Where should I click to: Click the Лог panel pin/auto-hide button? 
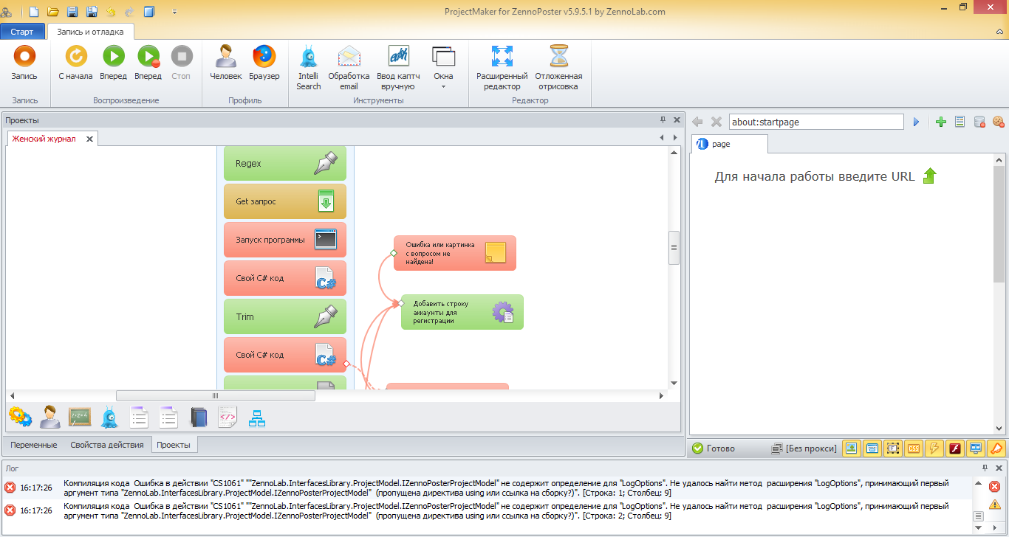pyautogui.click(x=985, y=468)
